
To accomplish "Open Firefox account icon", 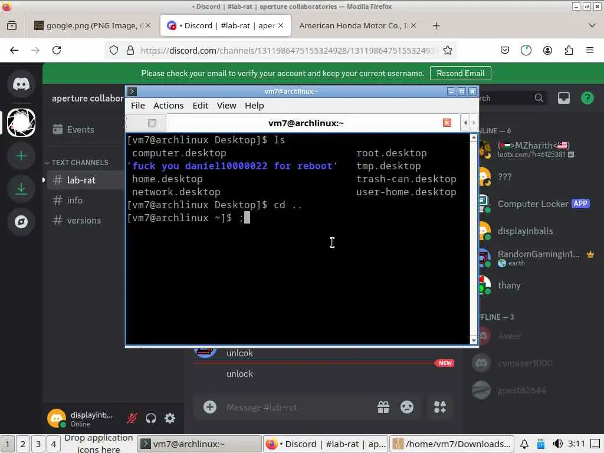I will click(547, 51).
